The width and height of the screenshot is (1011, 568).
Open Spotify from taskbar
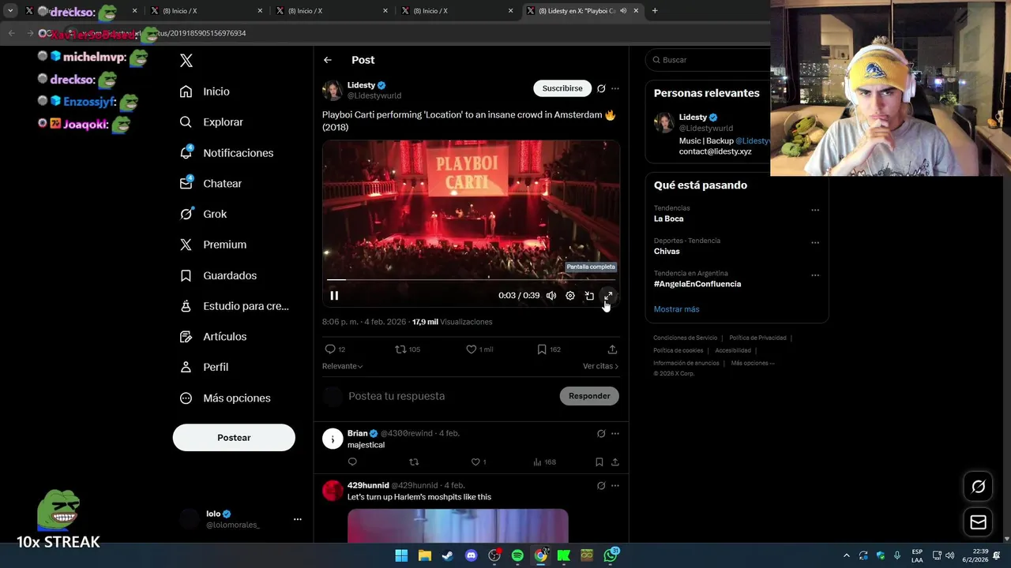point(517,556)
